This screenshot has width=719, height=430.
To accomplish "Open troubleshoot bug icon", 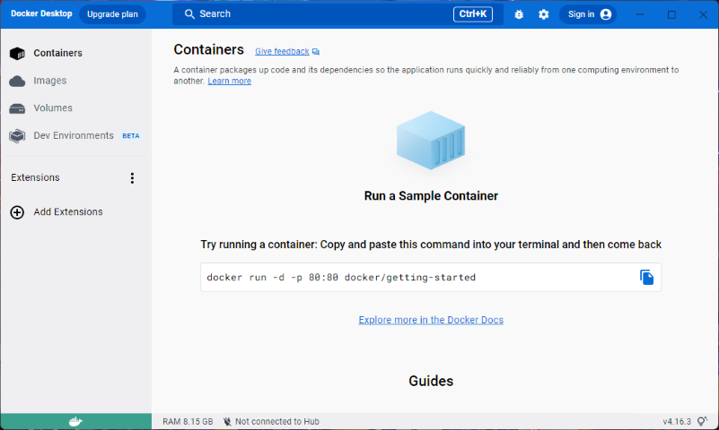I will click(x=519, y=14).
